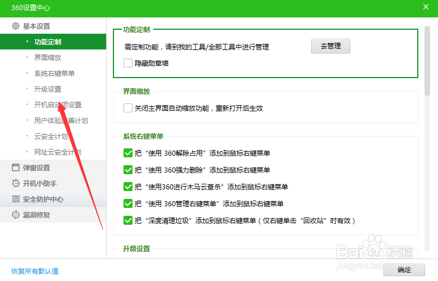Uncheck 深度清理垃圾 right-click menu option
The image size is (438, 281).
pos(128,220)
